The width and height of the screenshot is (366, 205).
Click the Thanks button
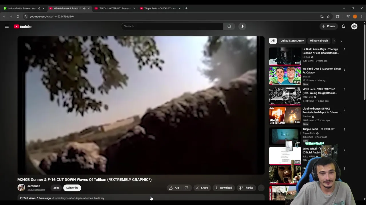click(246, 188)
